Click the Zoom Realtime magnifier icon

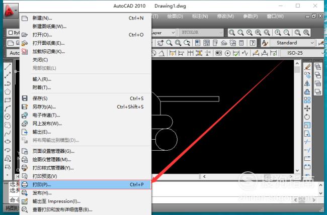170,43
